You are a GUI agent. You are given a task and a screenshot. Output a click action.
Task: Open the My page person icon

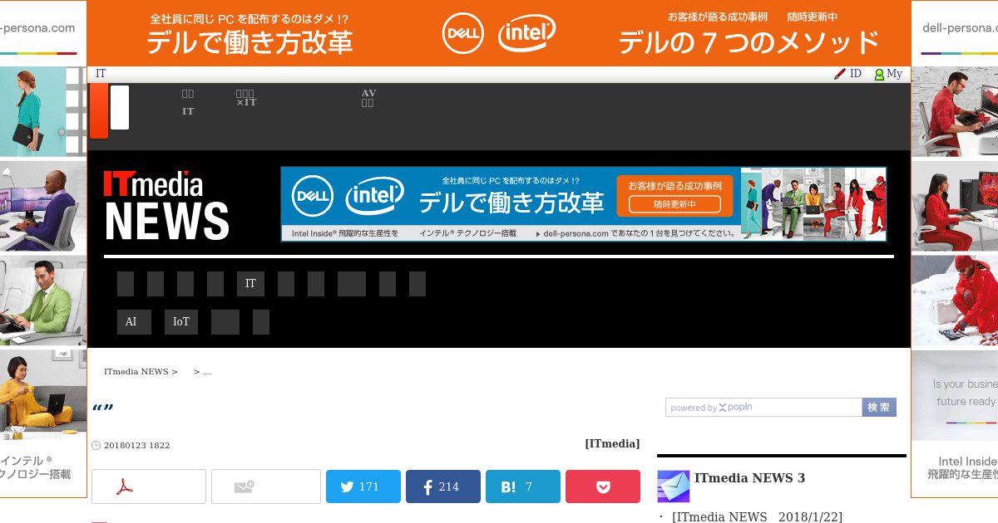(879, 75)
